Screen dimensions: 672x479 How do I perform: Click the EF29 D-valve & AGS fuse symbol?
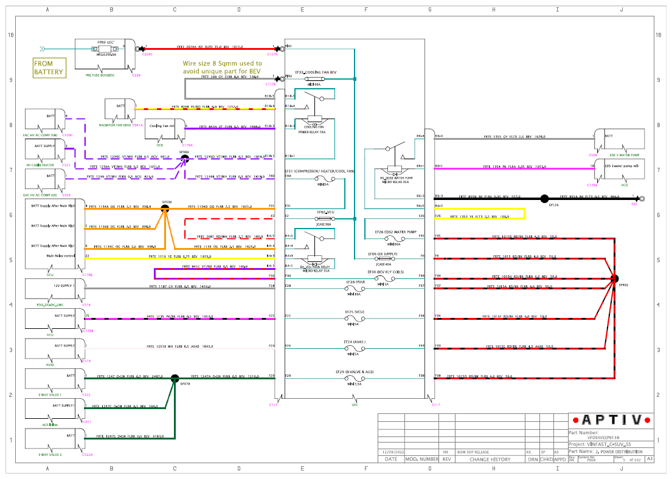pos(355,378)
